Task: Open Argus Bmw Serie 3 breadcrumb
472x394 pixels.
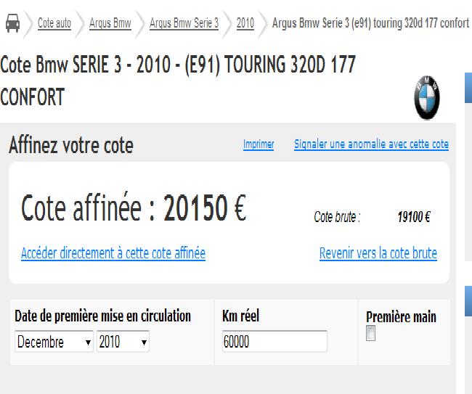Action: (184, 23)
